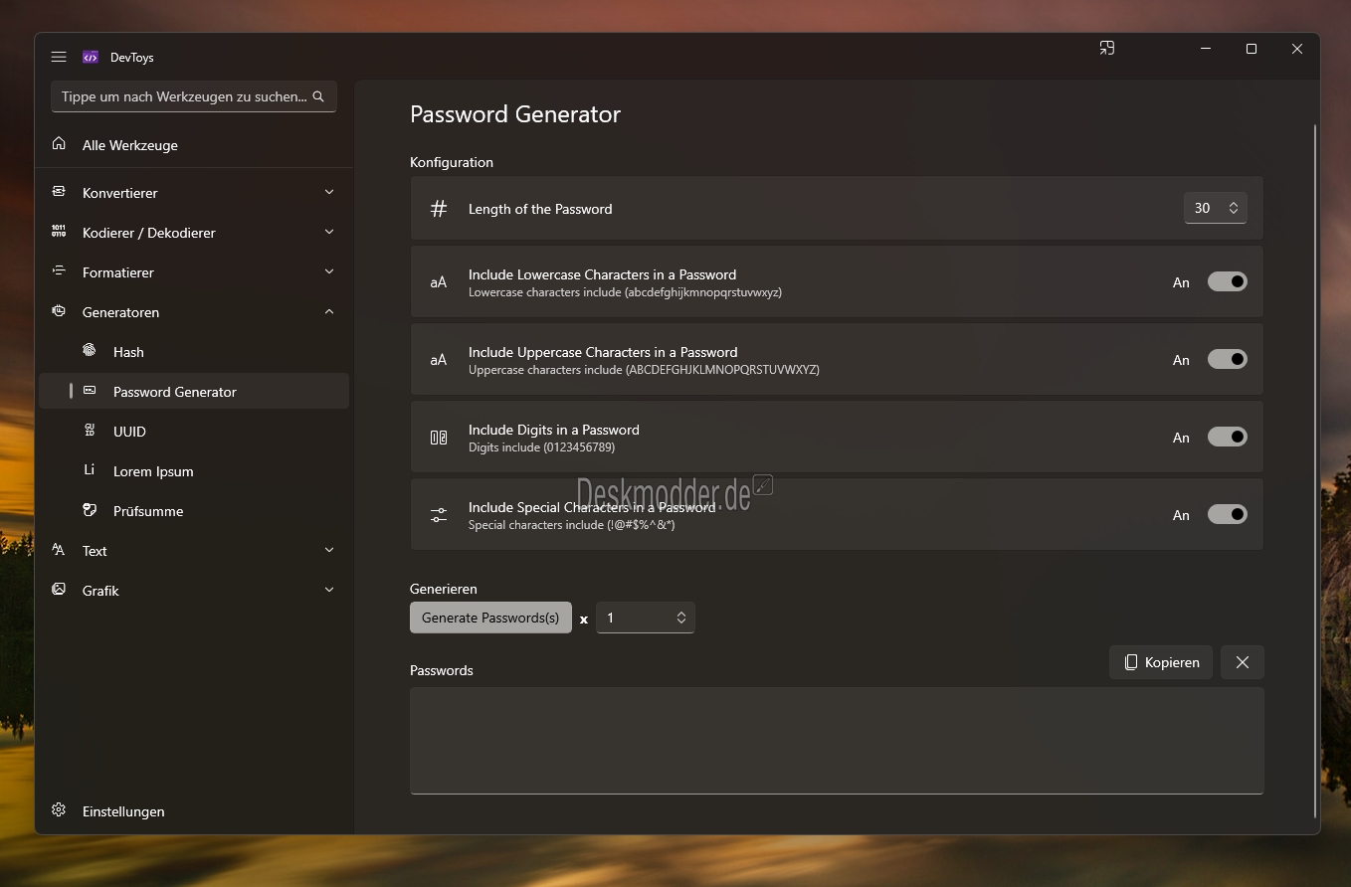Toggle Include Digits in a Password
The width and height of the screenshot is (1351, 887).
click(x=1227, y=437)
